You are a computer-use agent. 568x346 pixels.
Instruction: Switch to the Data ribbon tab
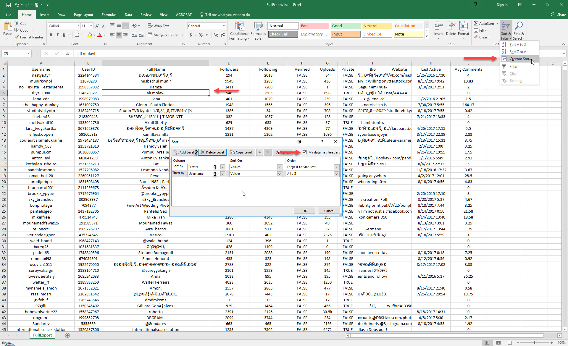click(x=128, y=15)
